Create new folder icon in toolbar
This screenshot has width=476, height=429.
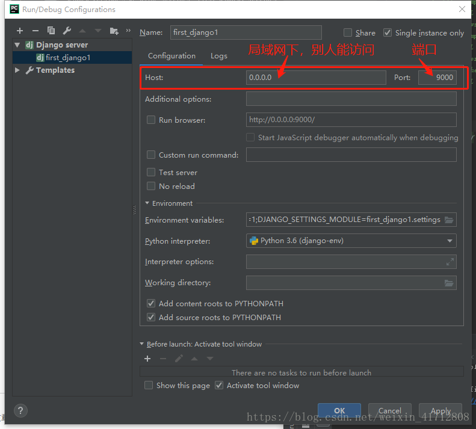pos(114,31)
